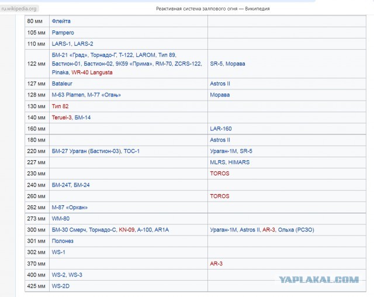
Task: Open the RM-70 link
Action: (164, 64)
